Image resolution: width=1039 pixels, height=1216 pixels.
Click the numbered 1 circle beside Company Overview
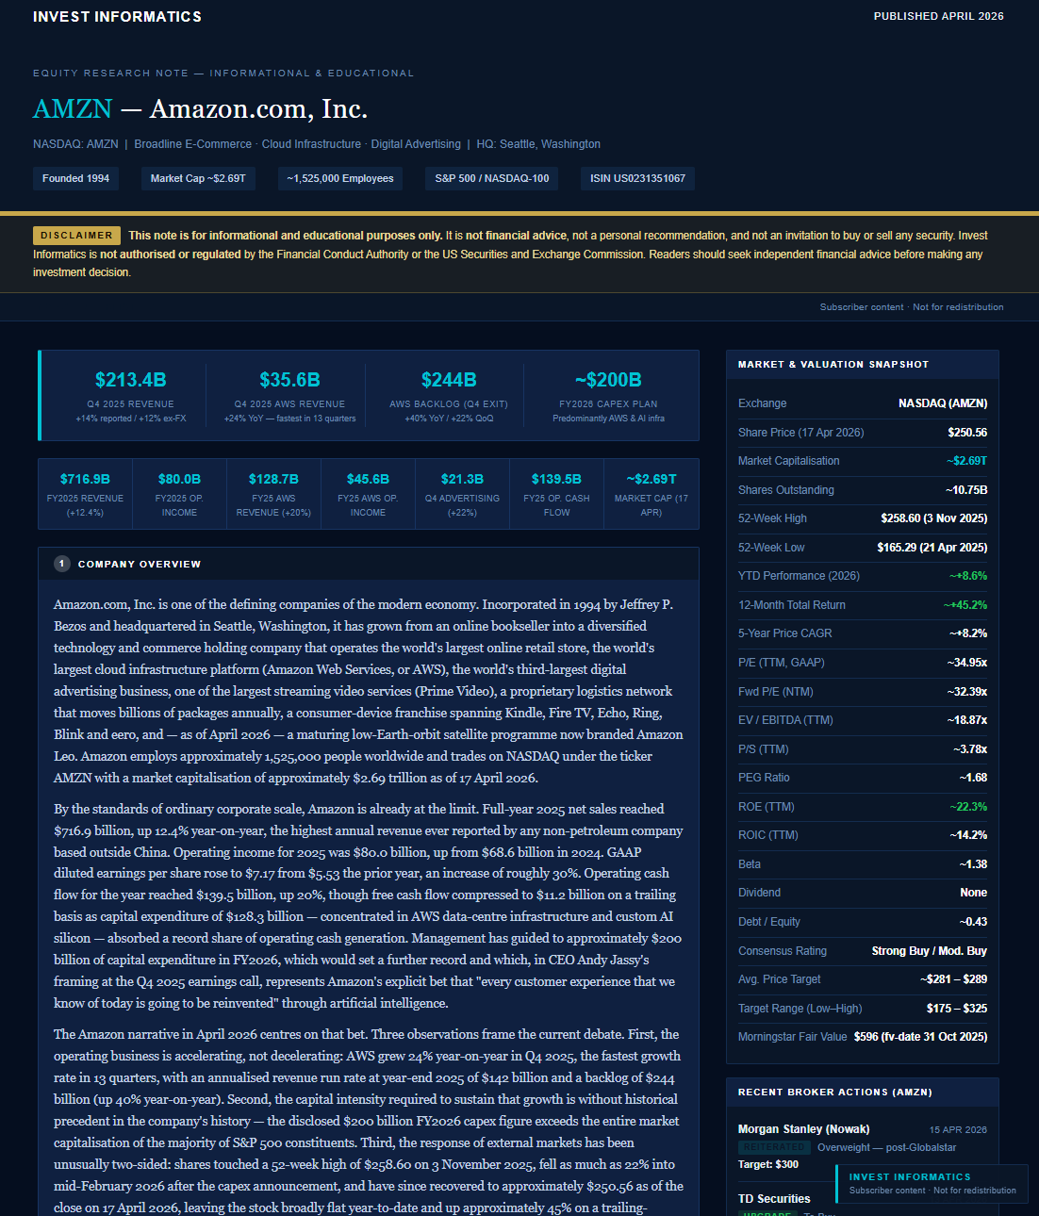tap(61, 564)
